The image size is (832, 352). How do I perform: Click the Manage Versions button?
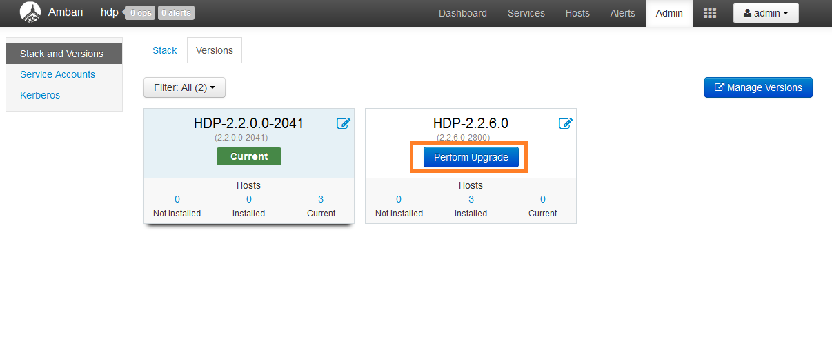pos(758,87)
